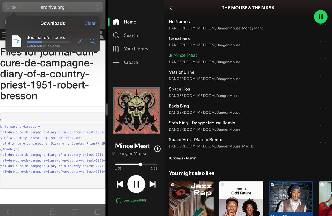Cancel the Journal d'un curé download
This screenshot has height=216, width=332.
pos(80,41)
